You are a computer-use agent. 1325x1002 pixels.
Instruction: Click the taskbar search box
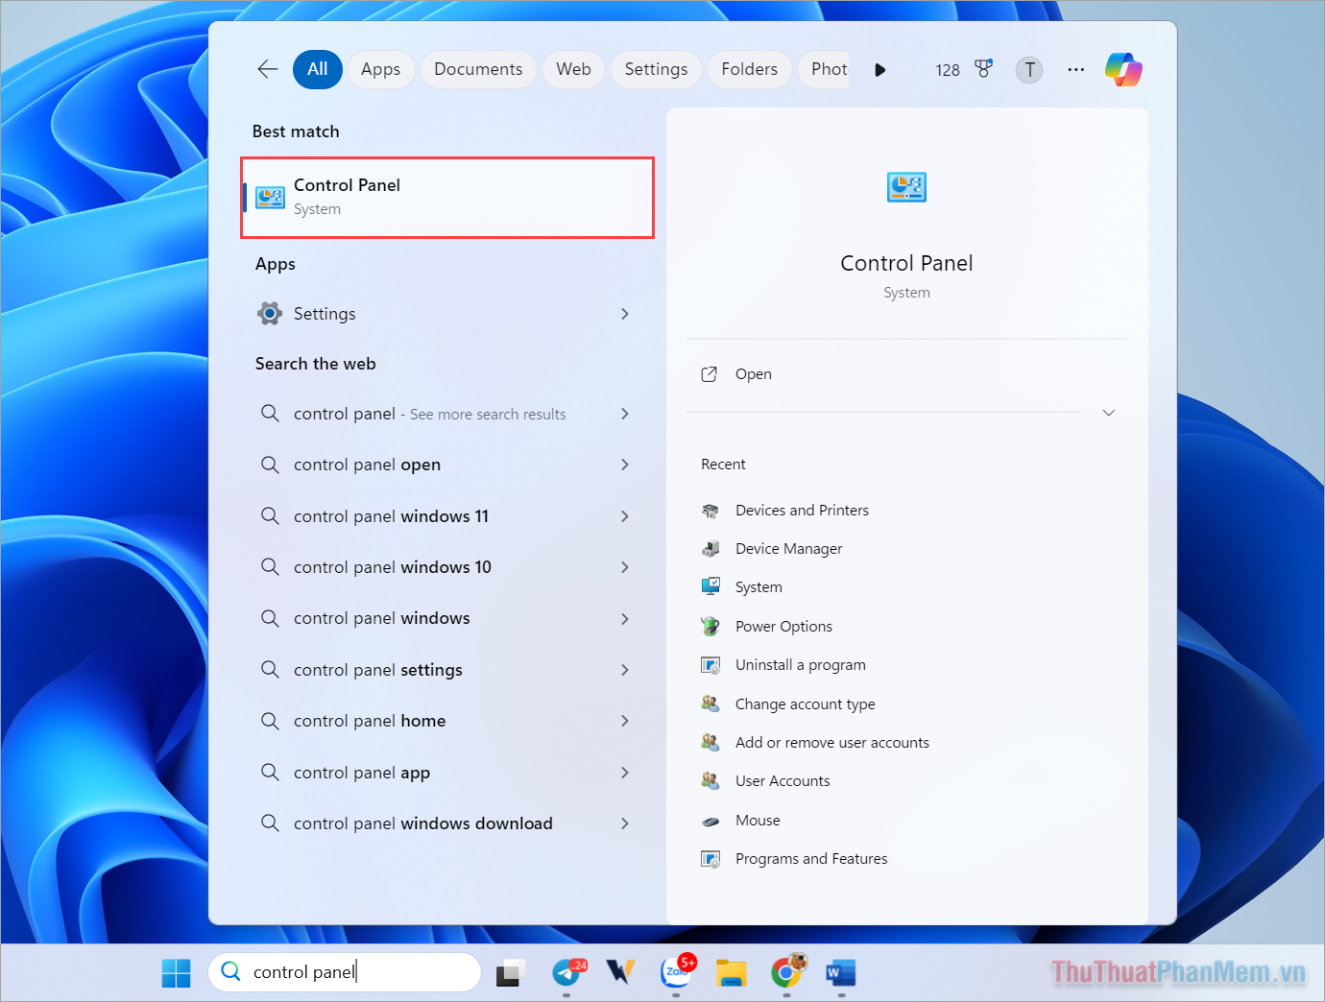[344, 971]
